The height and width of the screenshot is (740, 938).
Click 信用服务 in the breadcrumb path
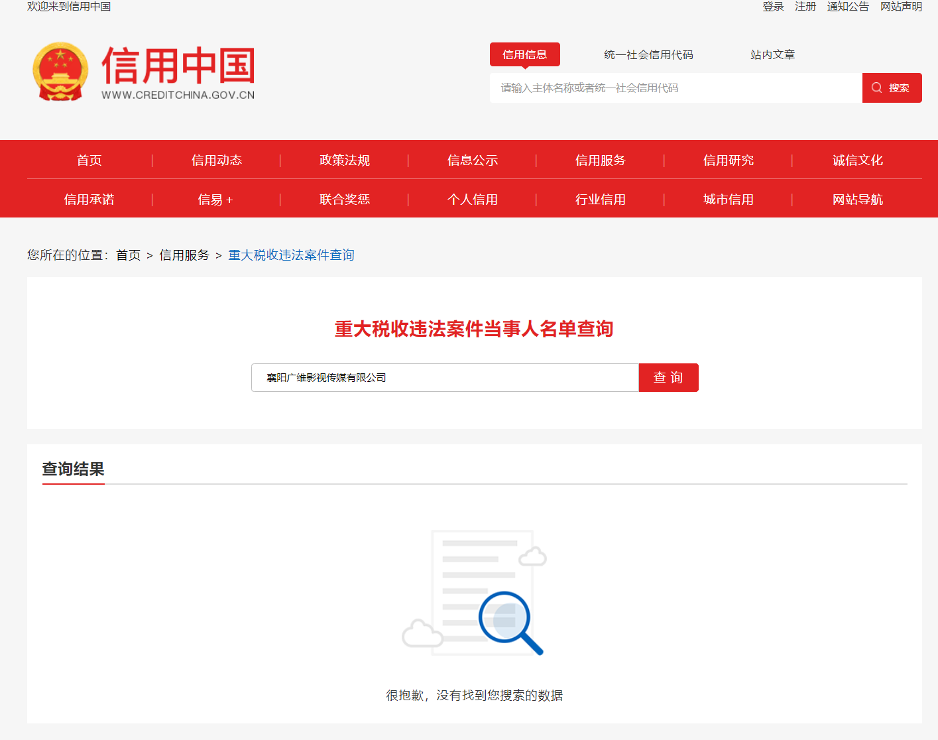pyautogui.click(x=184, y=255)
